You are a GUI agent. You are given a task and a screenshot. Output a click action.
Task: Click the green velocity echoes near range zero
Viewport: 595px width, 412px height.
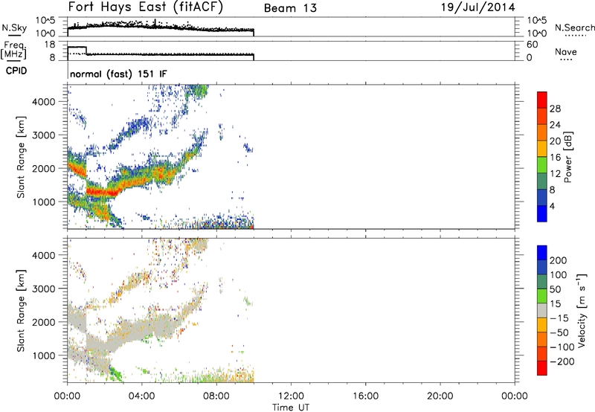click(207, 378)
